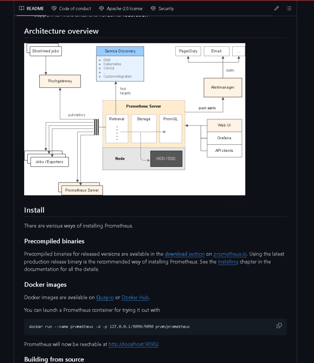The height and width of the screenshot is (363, 314).
Task: Click the docker run code block
Action: coord(155,327)
